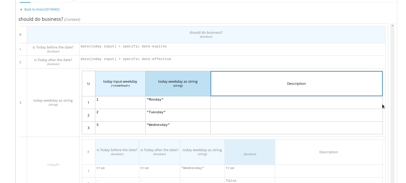The height and width of the screenshot is (183, 406).
Task: Click the "Monday" output cell
Action: coord(178,102)
